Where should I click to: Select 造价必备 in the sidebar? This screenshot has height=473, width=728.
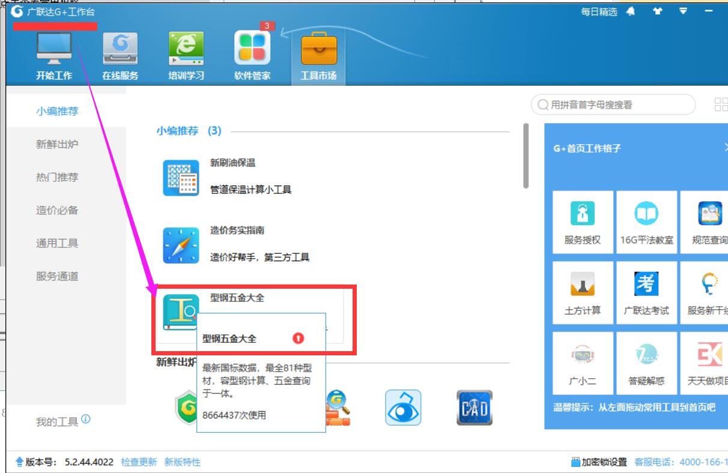pyautogui.click(x=57, y=210)
